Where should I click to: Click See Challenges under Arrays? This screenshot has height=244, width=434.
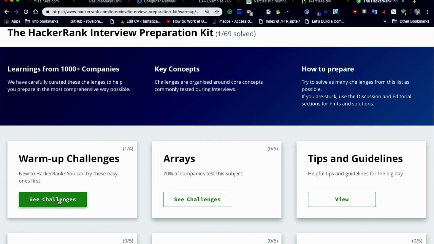pos(197,199)
